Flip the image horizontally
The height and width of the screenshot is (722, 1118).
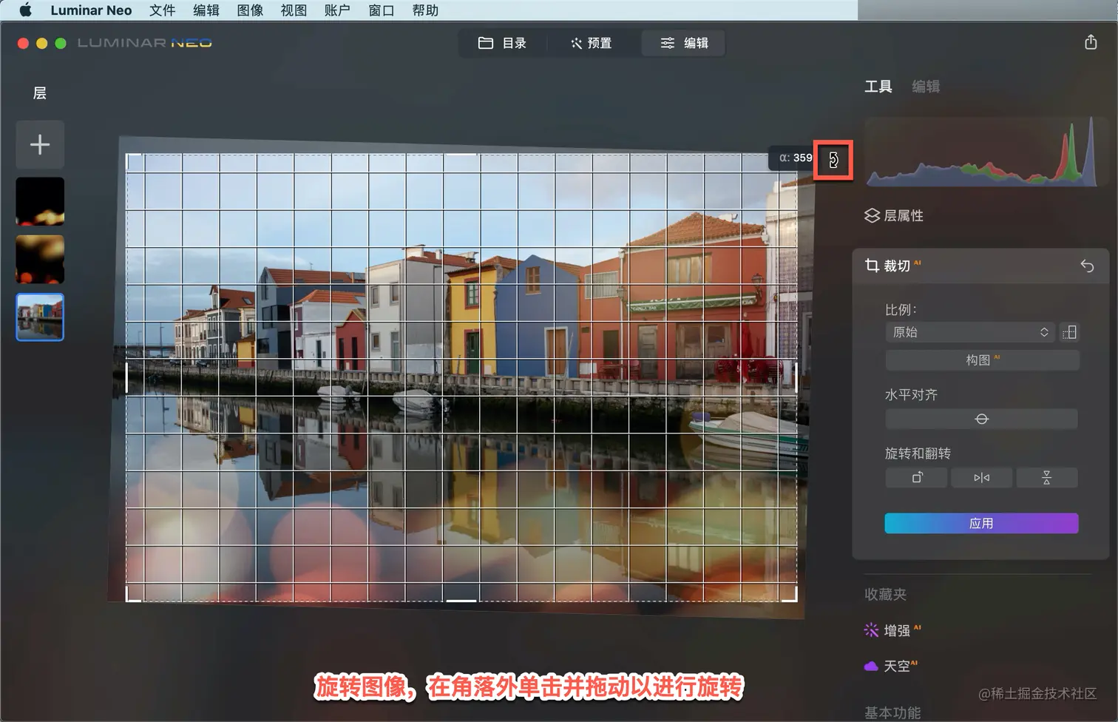(981, 478)
